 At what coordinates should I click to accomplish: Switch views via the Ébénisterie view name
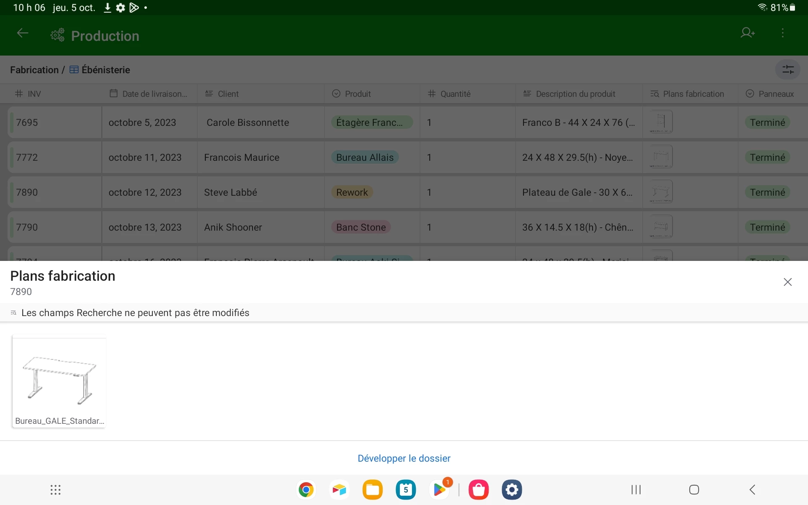click(x=105, y=70)
